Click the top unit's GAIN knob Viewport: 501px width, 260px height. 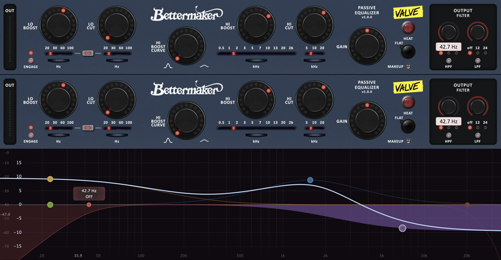(367, 46)
